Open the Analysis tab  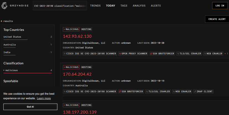[x=139, y=6]
